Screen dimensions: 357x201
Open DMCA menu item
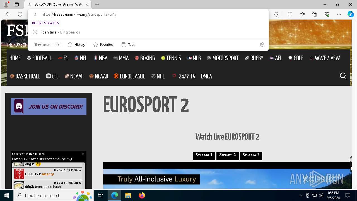(x=207, y=76)
